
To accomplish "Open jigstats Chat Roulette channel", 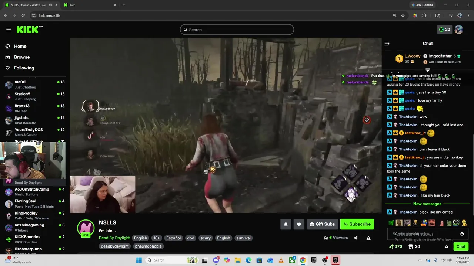I will 34,120.
